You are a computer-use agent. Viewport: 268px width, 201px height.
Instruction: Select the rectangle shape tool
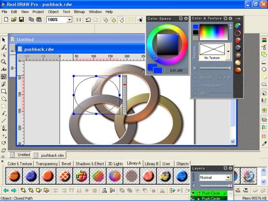coord(4,91)
